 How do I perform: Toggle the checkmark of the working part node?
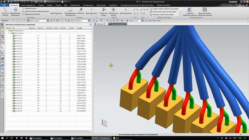pyautogui.click(x=9, y=31)
